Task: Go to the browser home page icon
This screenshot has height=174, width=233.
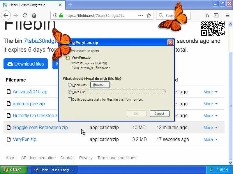Action: [34, 15]
